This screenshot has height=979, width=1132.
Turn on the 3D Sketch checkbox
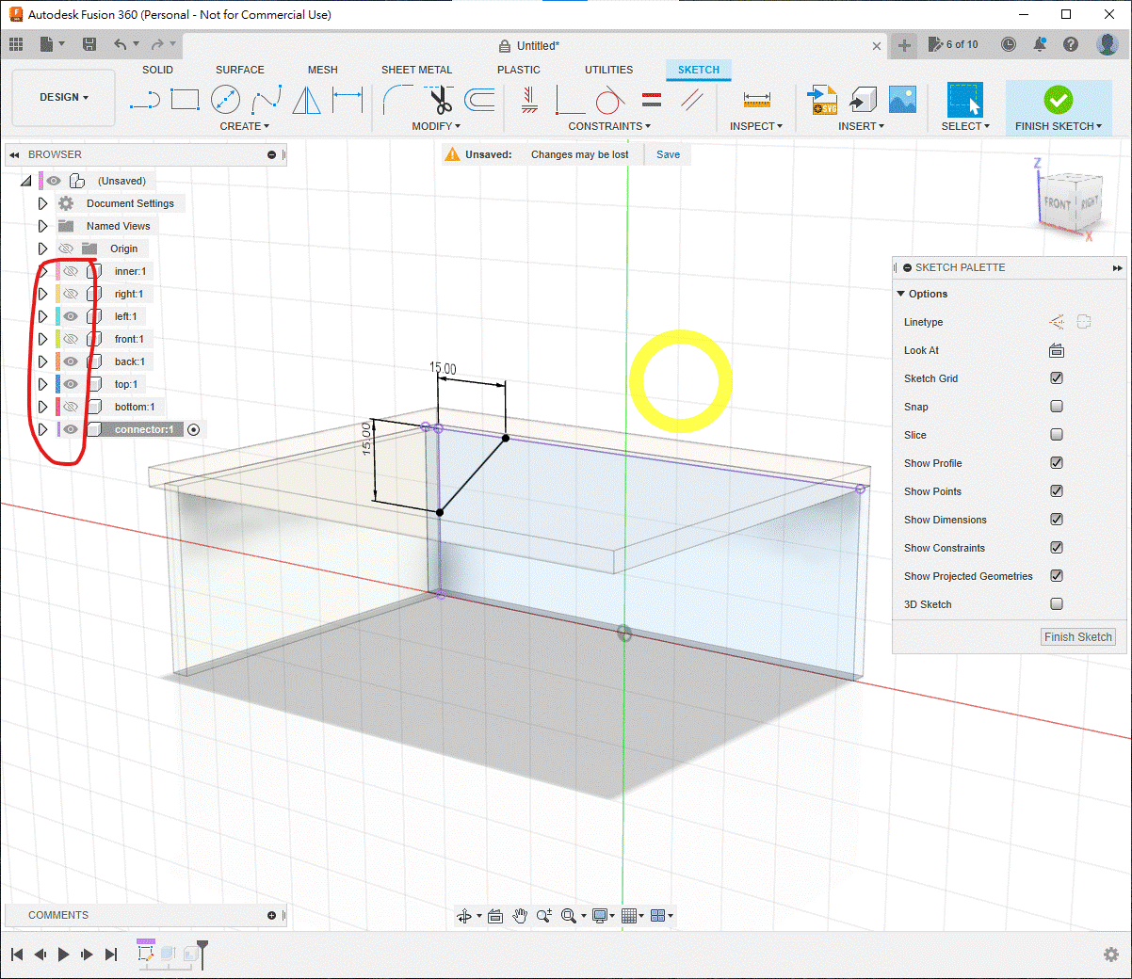click(1057, 604)
